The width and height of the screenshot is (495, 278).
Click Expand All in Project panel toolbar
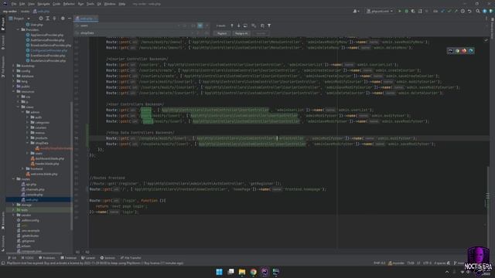(x=48, y=19)
